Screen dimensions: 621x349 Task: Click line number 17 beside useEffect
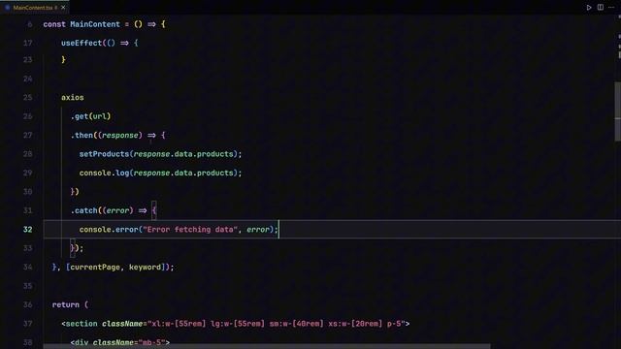click(28, 43)
